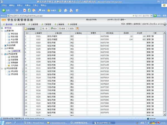Screen dimensions: 167x125
Task: Click the 增加 add button
Action: pyautogui.click(x=53, y=29)
